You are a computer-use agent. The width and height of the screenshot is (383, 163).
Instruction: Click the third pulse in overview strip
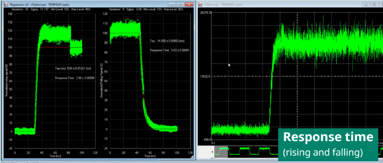[264, 151]
